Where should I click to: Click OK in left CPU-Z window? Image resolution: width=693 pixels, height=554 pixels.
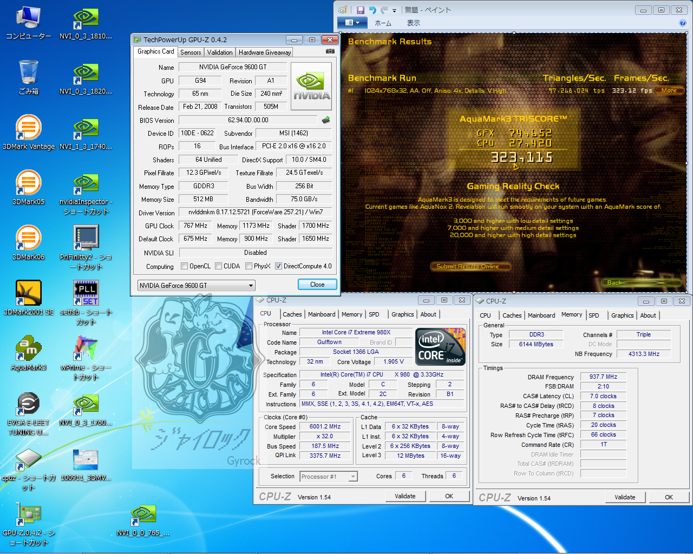click(x=449, y=496)
